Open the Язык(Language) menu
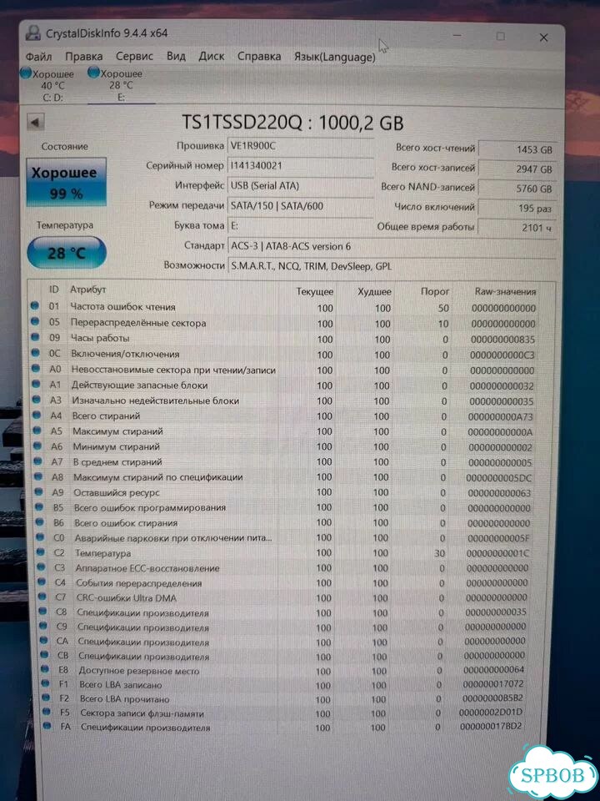Image resolution: width=600 pixels, height=801 pixels. (x=335, y=57)
